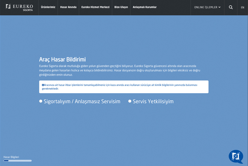
Task: Open the Eureko chat assistant bubble icon
Action: (236, 157)
